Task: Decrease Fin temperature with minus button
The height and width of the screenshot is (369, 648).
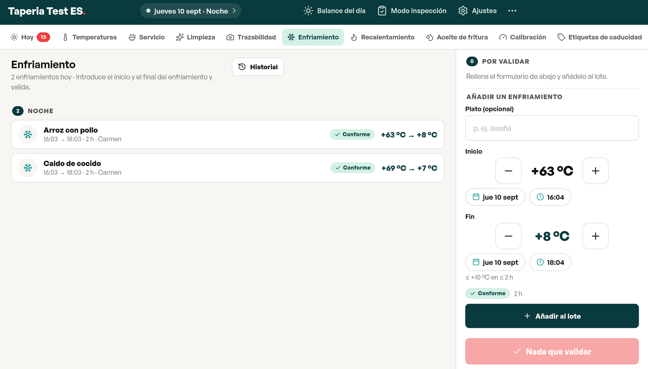Action: pos(508,236)
